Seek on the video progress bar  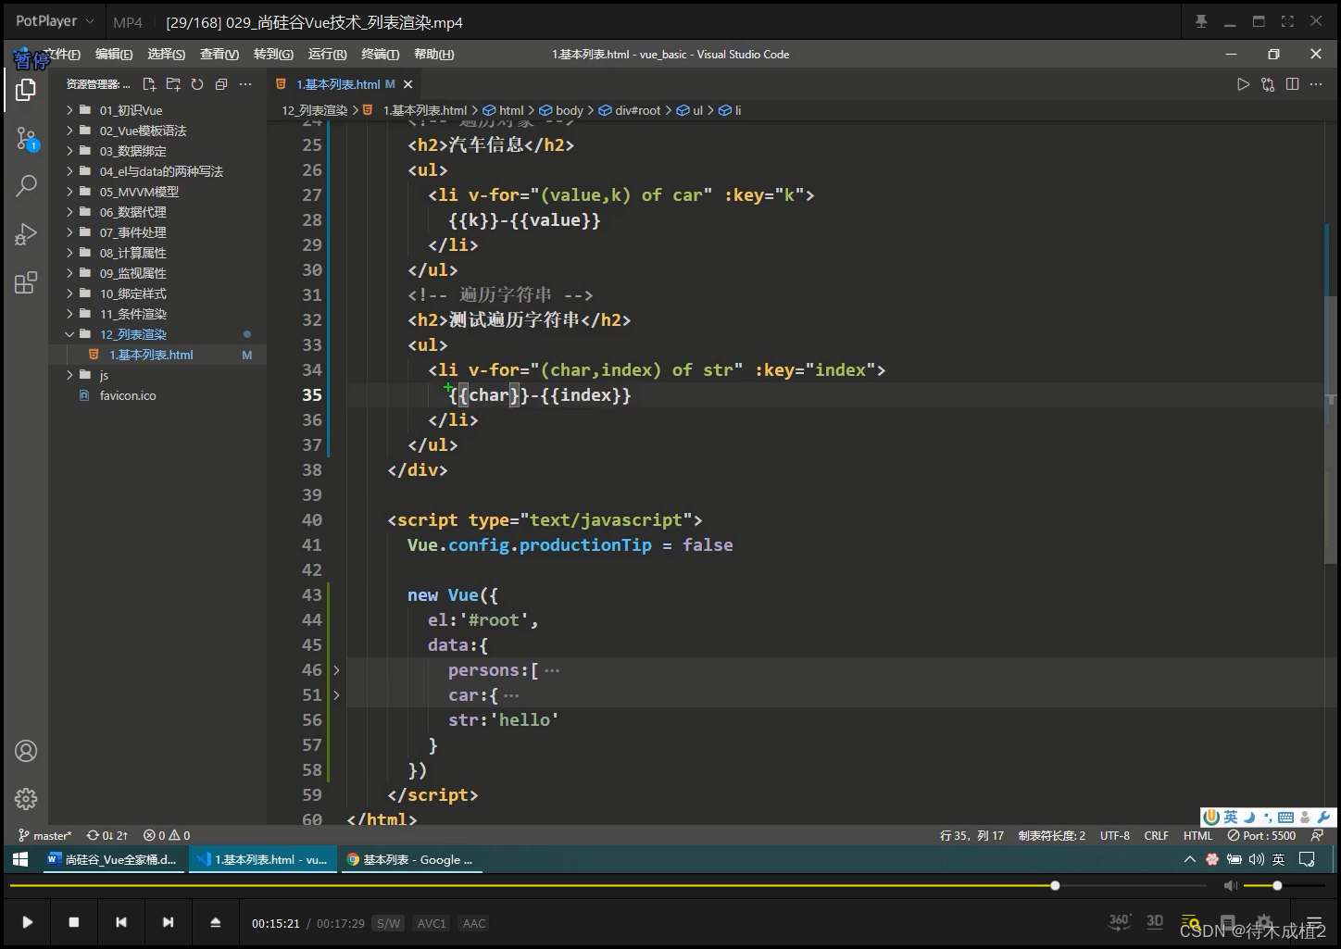608,886
